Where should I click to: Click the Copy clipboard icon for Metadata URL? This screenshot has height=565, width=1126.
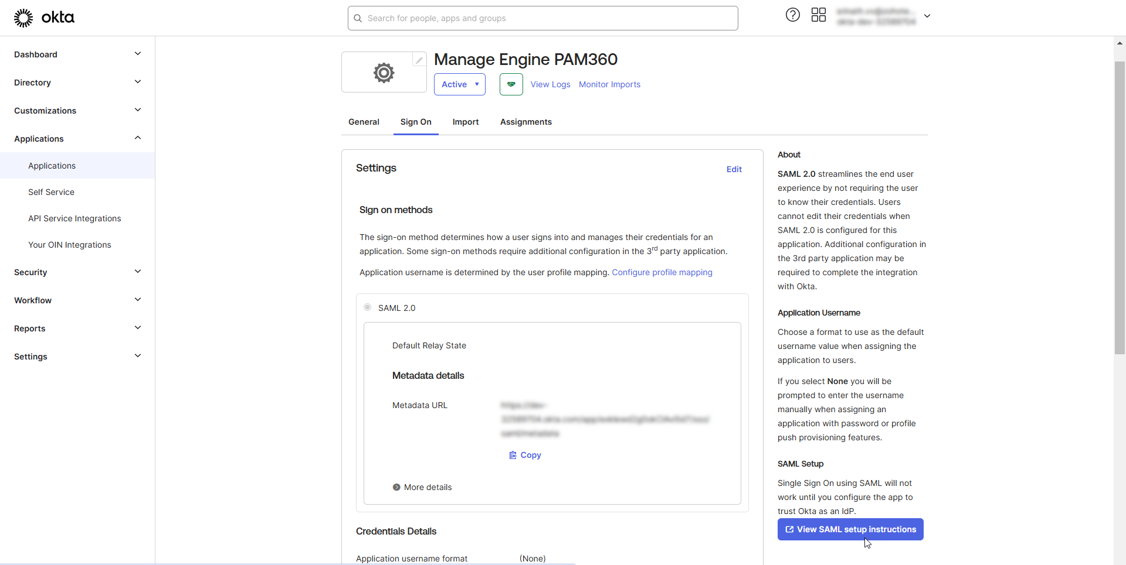tap(513, 455)
